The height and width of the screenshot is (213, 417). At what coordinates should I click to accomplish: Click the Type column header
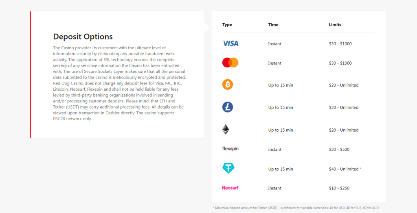pos(227,25)
